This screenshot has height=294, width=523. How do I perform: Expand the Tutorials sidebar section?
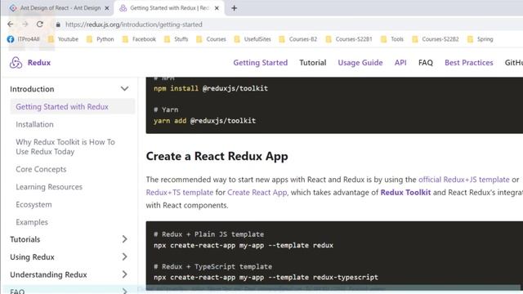[x=124, y=239]
